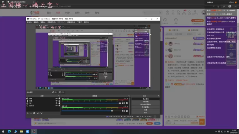Toggle visibility eye for 游戏 source
This screenshot has height=134, width=239.
tap(56, 103)
